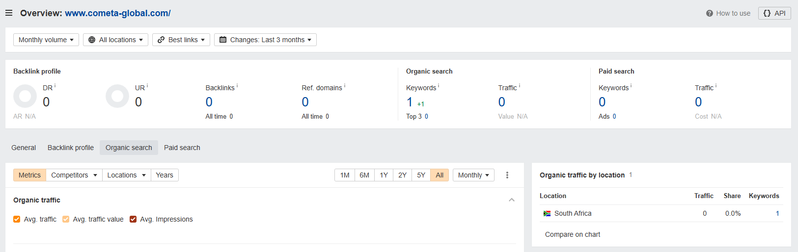
Task: Open the All locations dropdown
Action: point(116,40)
